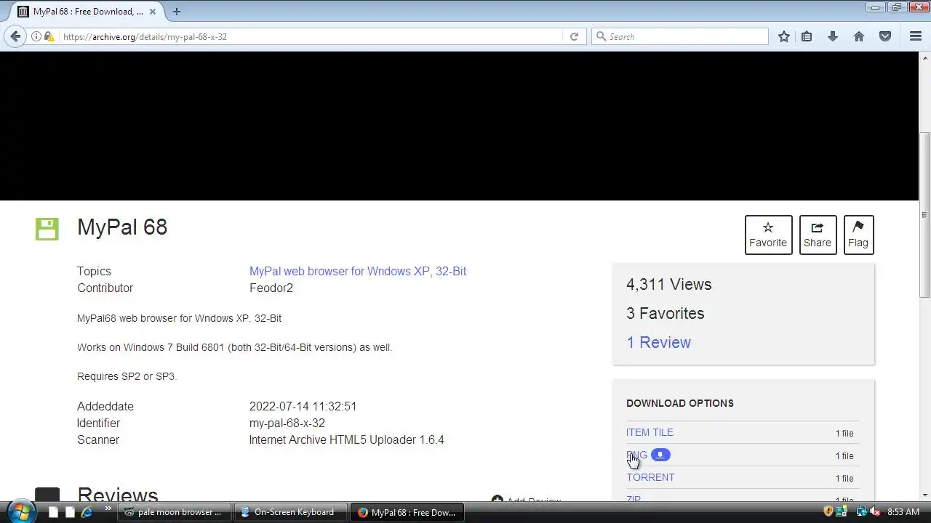Show bookmarks list icon in toolbar
The image size is (931, 523).
(807, 36)
